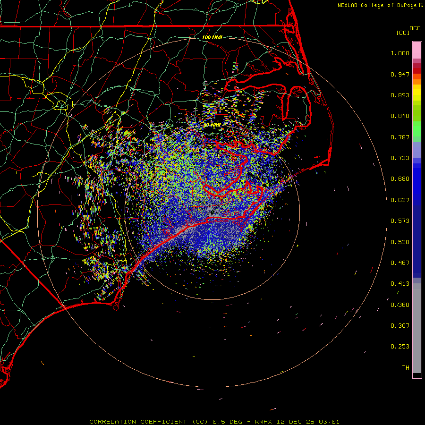Screen dimensions: 425x425
Task: Pick the dark red color bar segment
Action: click(x=417, y=71)
